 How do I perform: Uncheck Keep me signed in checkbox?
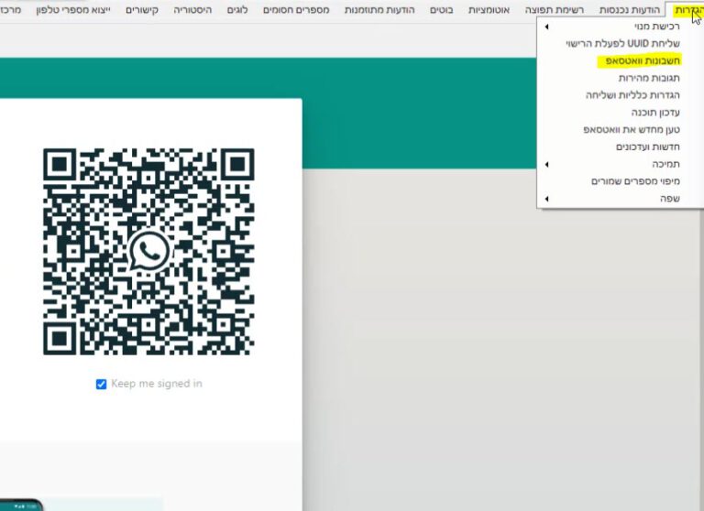point(101,384)
